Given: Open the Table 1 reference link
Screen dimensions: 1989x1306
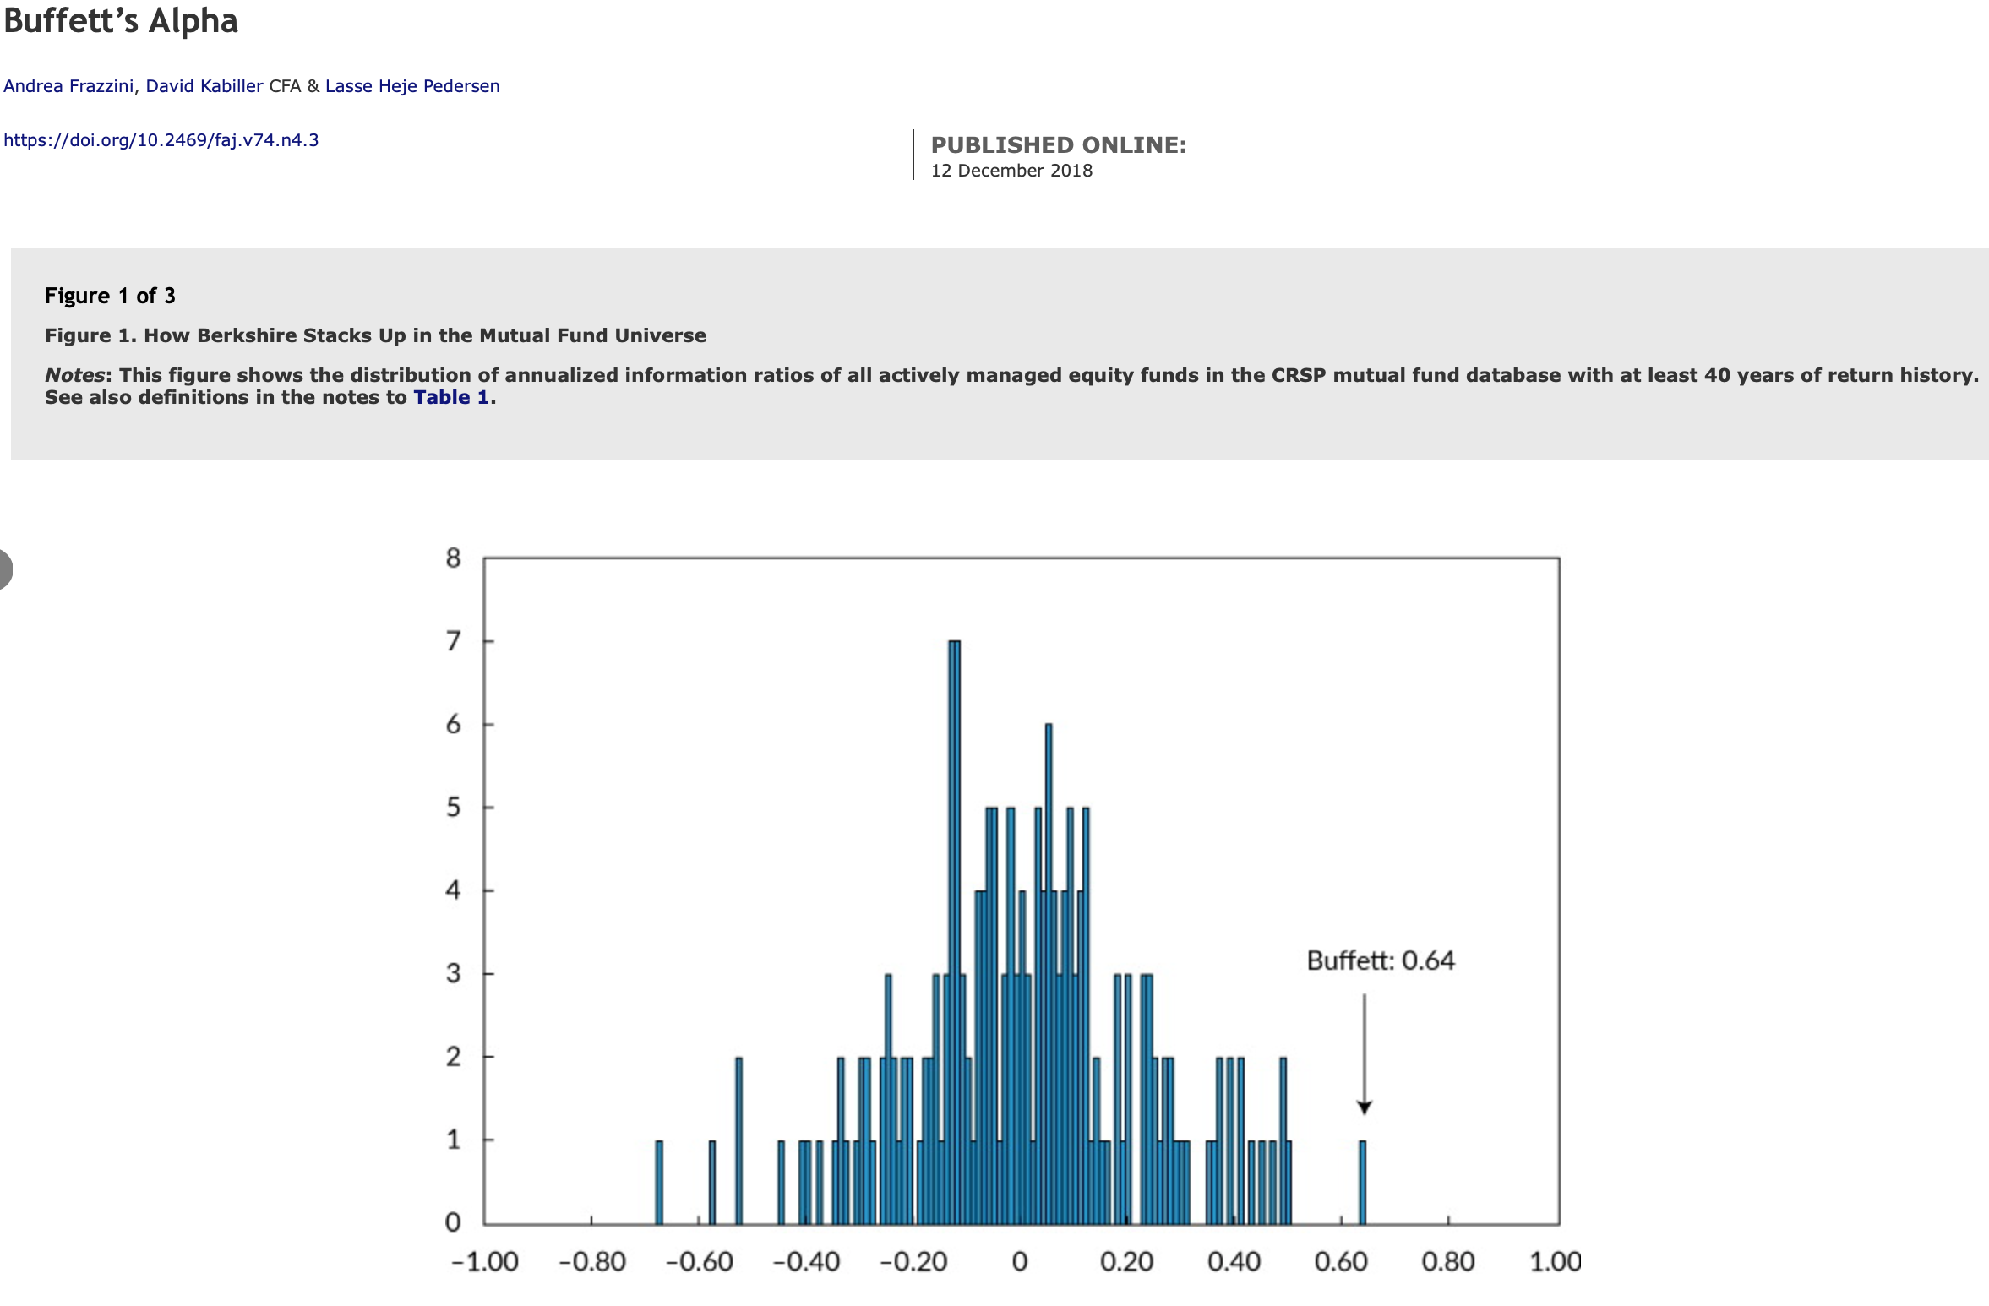Looking at the screenshot, I should [450, 398].
